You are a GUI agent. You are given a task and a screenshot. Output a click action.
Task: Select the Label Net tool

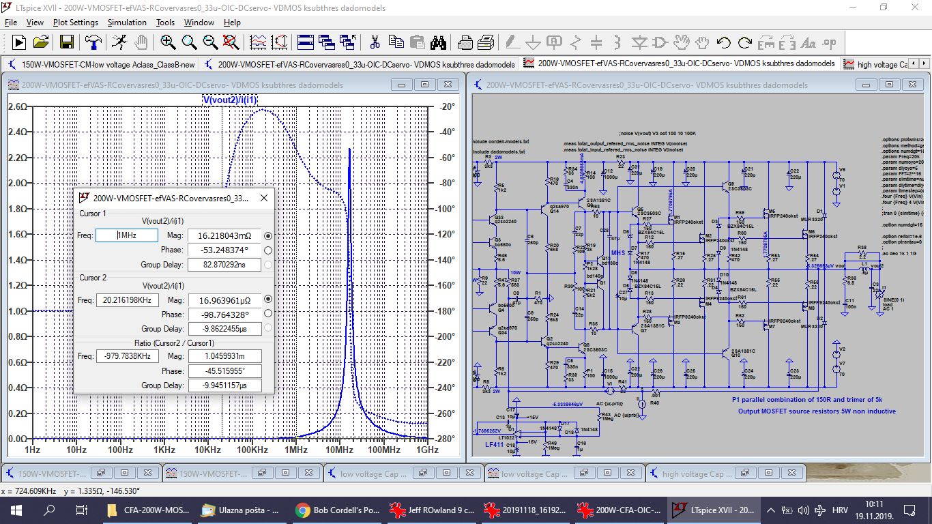(554, 42)
